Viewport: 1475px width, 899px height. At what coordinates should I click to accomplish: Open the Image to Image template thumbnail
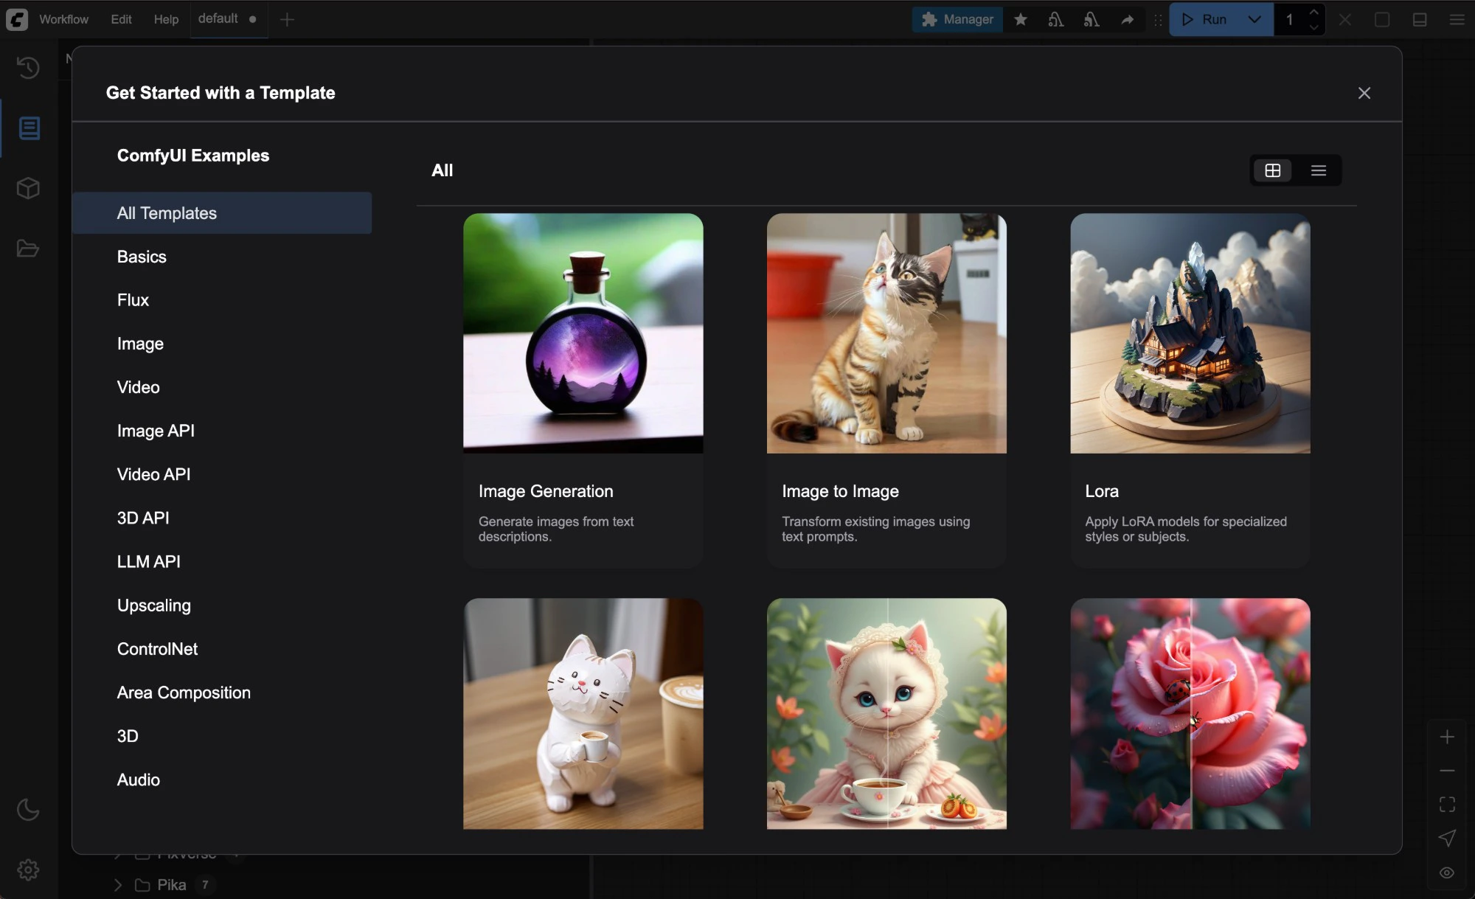point(886,333)
